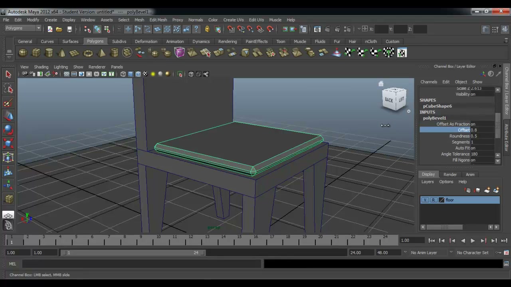The image size is (511, 287).
Task: Open the Layers menu in Layer Editor
Action: pyautogui.click(x=427, y=182)
